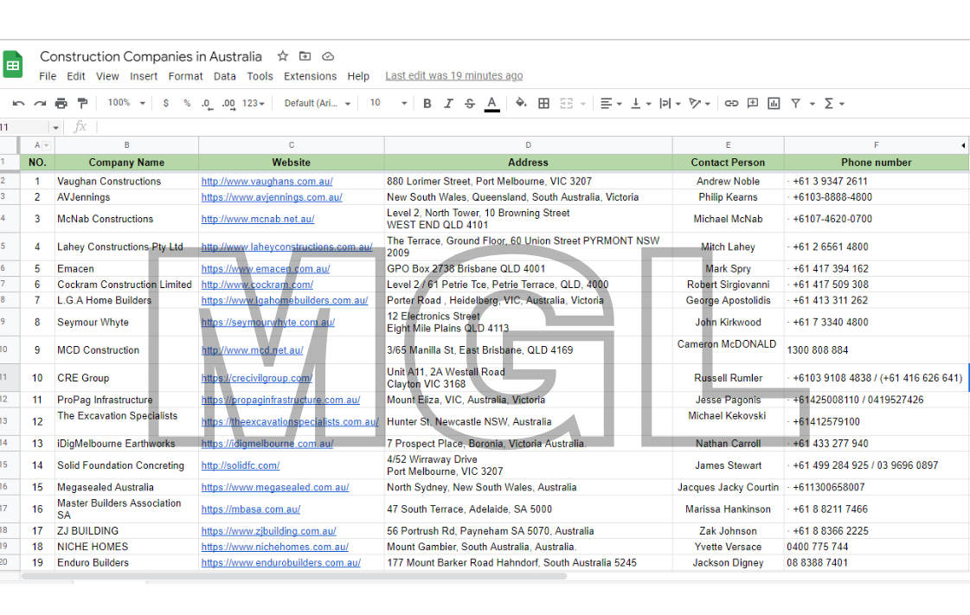Open the avjennings.com.au link
970x615 pixels.
tap(272, 197)
